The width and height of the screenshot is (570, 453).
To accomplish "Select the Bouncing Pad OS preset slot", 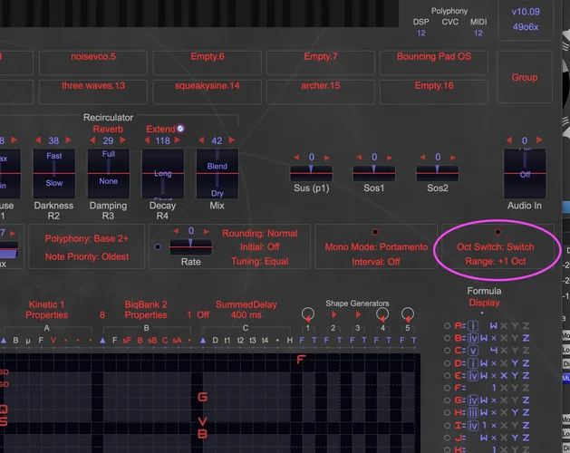I will click(x=434, y=63).
